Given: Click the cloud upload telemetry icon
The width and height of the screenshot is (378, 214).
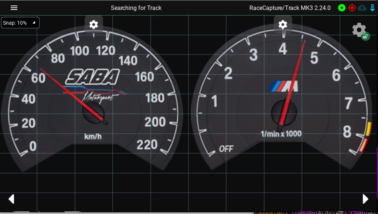Looking at the screenshot, I should [362, 8].
